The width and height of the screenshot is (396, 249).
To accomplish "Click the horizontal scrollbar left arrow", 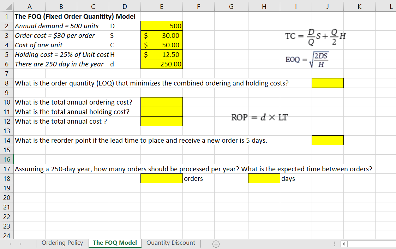I will coord(343,244).
